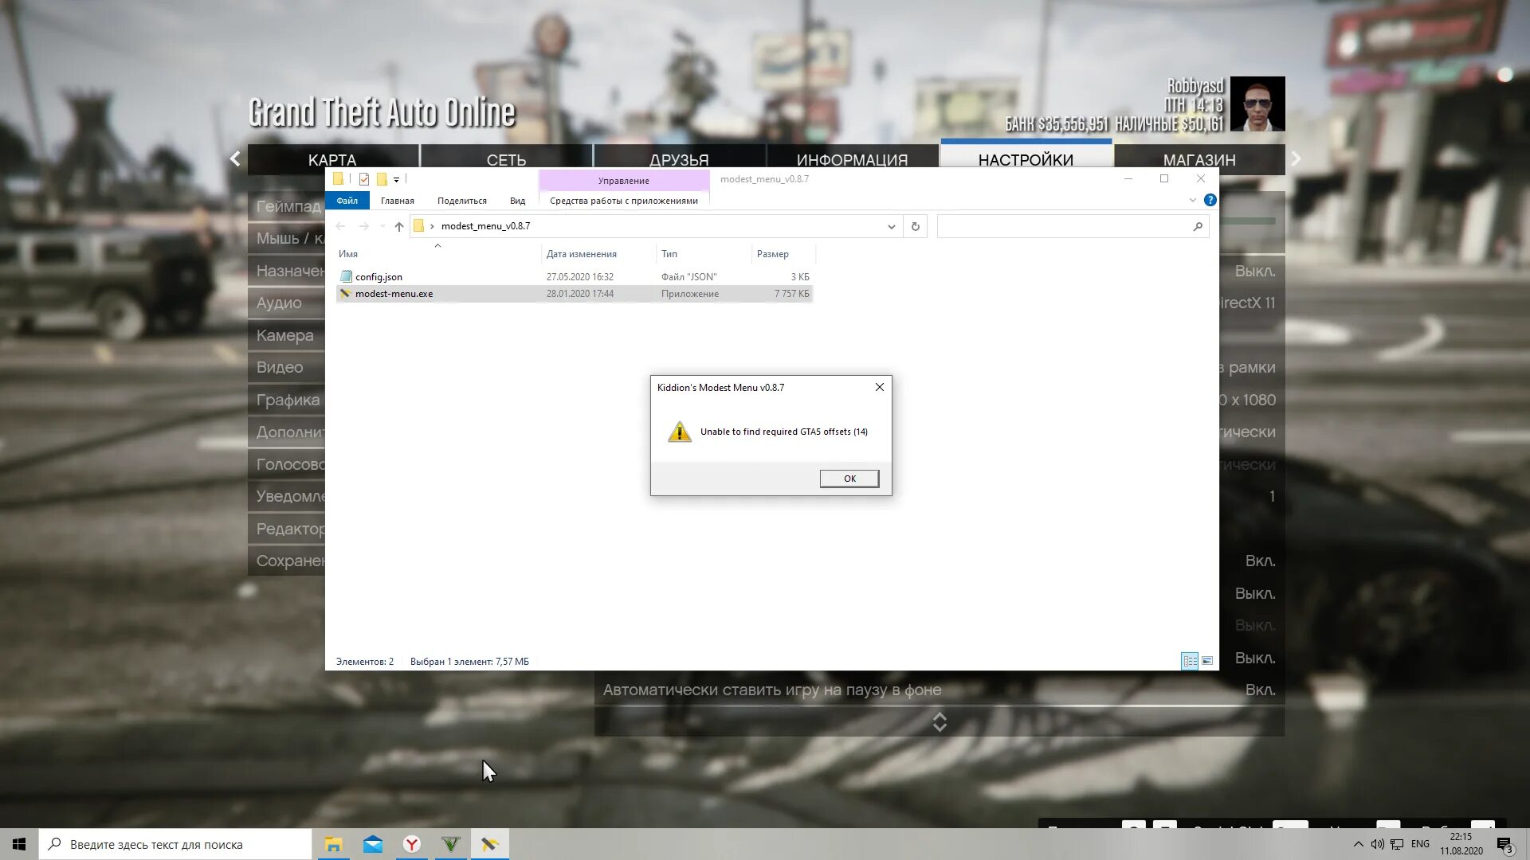Open File Explorer from taskbar
Screen dimensions: 1530x860
333,844
